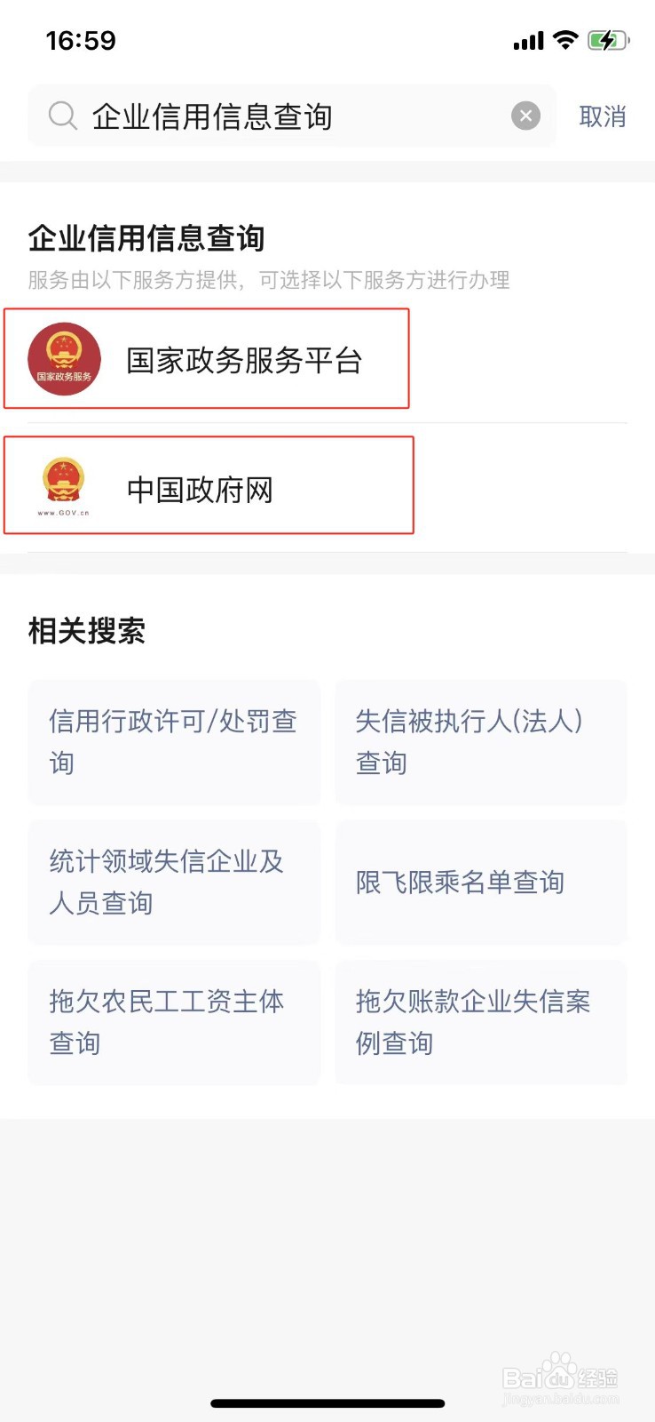Click the search field containing 企业信用信息查询

click(292, 116)
